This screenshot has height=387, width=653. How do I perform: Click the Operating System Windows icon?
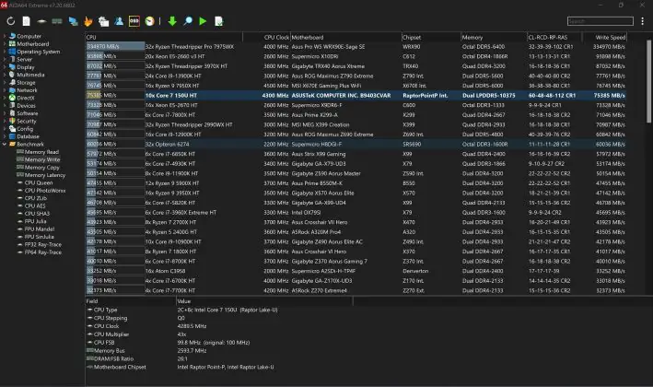coord(12,52)
